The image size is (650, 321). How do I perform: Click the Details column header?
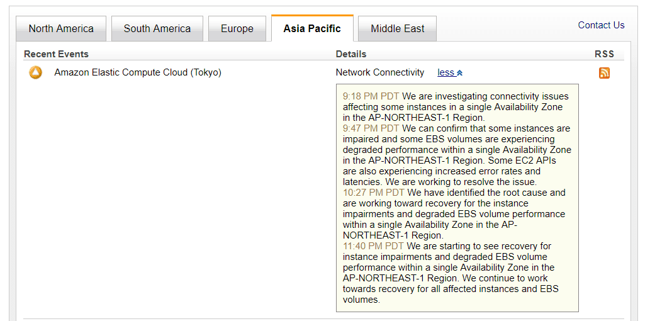pos(350,54)
